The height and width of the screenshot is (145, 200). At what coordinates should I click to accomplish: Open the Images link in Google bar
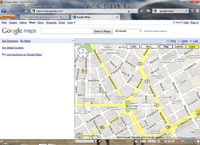click(13, 23)
